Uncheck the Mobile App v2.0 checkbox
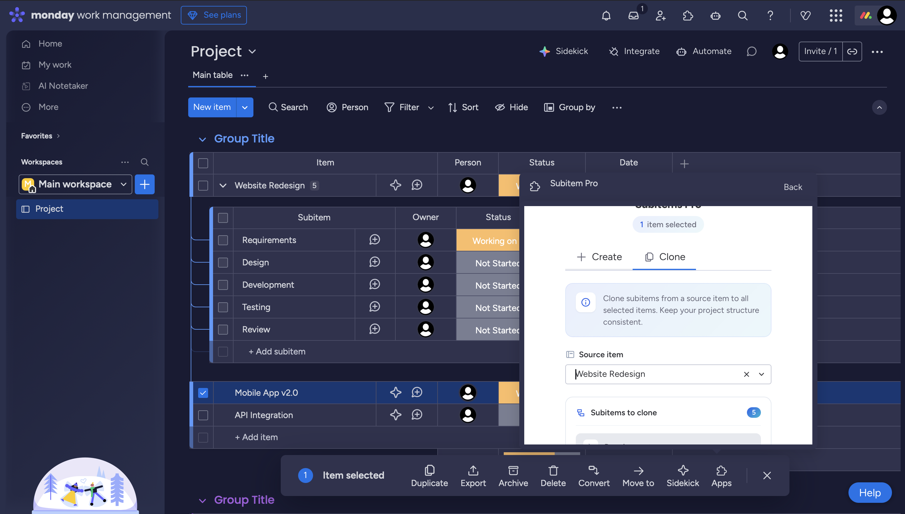This screenshot has width=905, height=514. point(203,393)
